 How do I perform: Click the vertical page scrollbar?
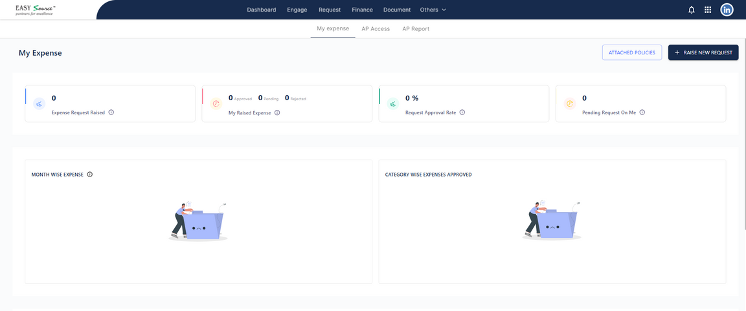click(743, 129)
